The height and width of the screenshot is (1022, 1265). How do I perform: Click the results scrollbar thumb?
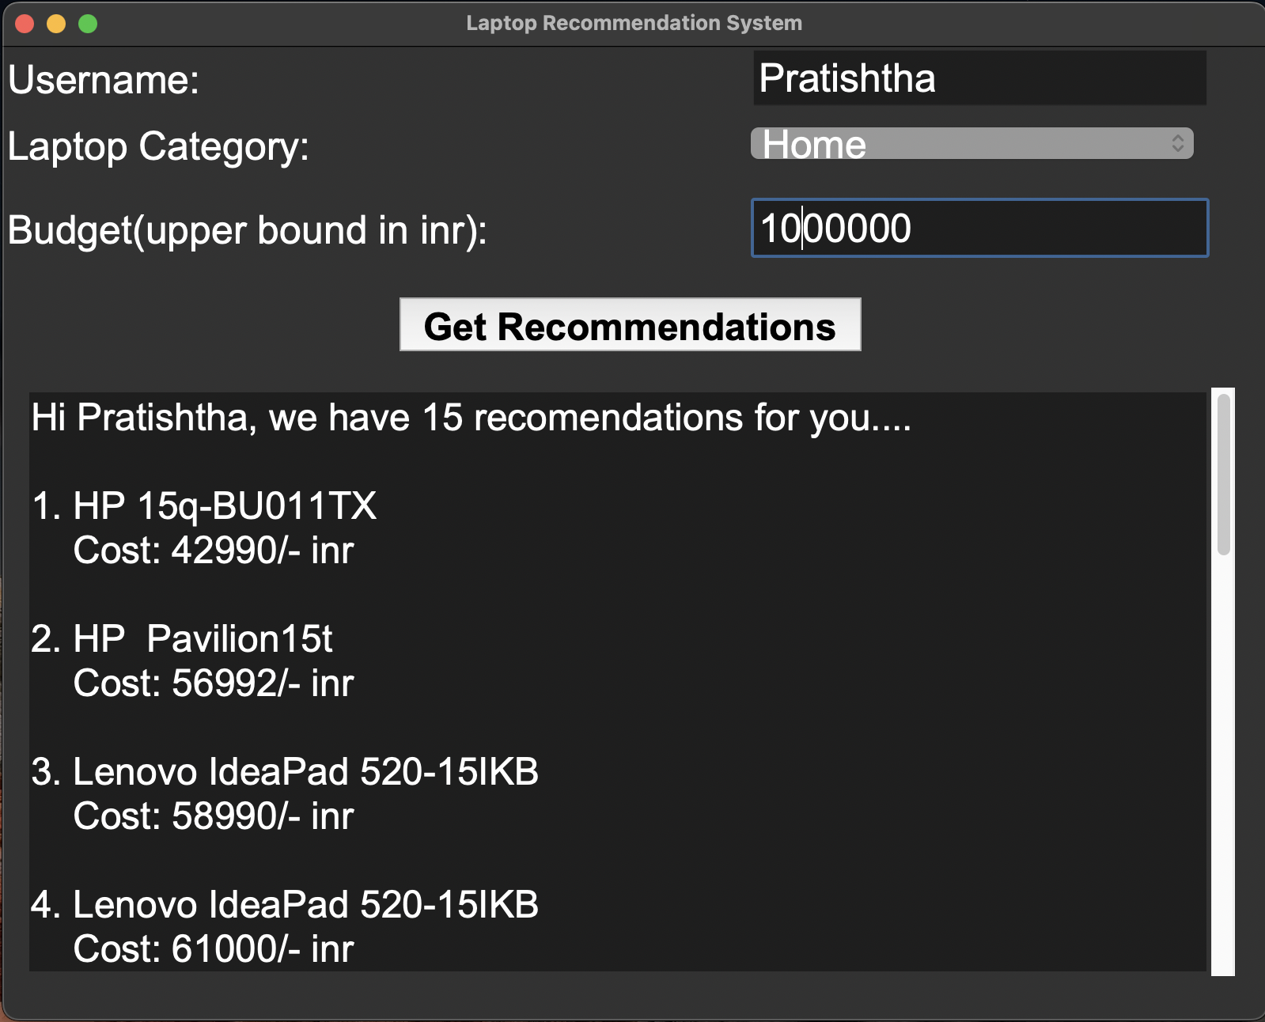(x=1223, y=475)
